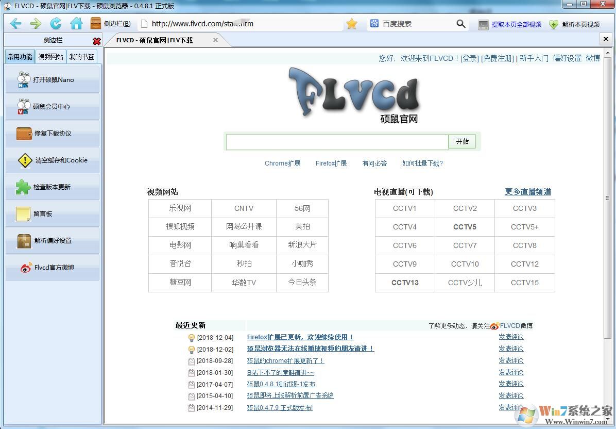616x429 pixels.
Task: Close the sidebar with red X
Action: 96,41
